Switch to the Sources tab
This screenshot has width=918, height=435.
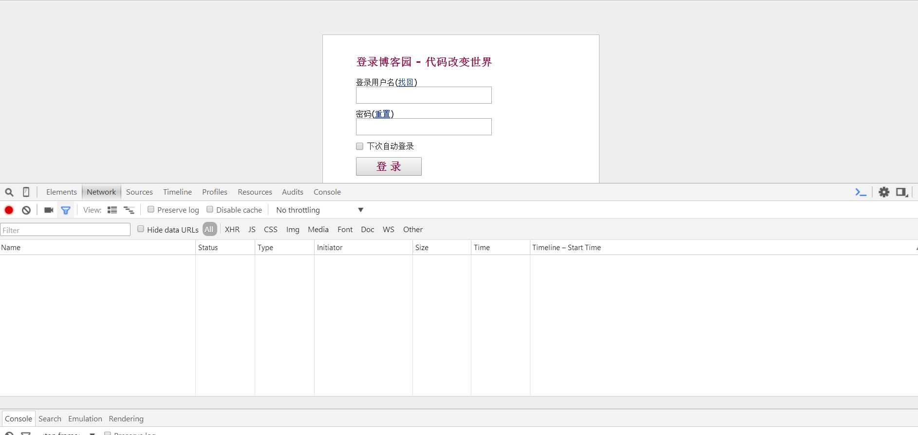[139, 192]
